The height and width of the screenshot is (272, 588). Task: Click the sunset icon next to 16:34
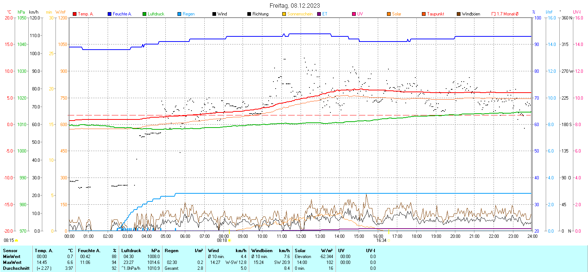[389, 240]
